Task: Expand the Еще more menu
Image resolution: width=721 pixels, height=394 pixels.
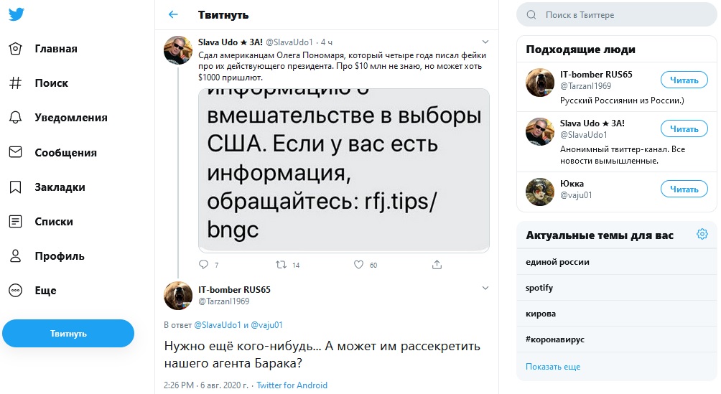Action: tap(45, 291)
